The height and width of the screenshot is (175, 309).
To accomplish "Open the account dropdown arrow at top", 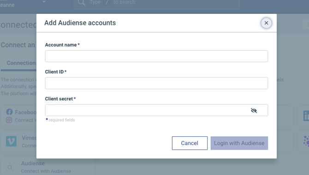I will tap(44, 2).
